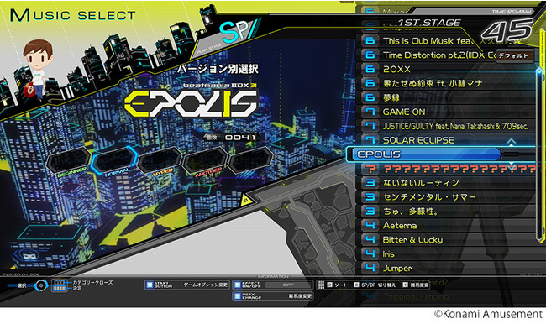
Task: Select song Iris
Action: [x=447, y=254]
